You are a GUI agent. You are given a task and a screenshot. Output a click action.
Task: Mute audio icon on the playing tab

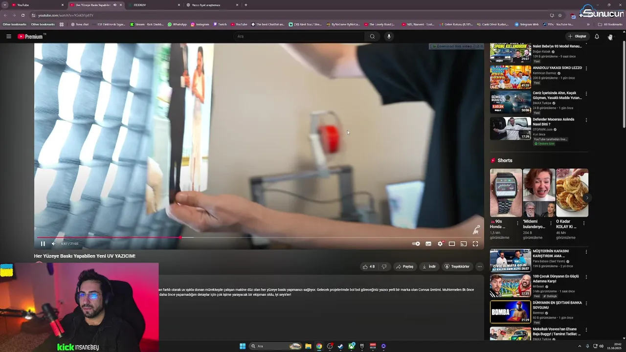[115, 5]
